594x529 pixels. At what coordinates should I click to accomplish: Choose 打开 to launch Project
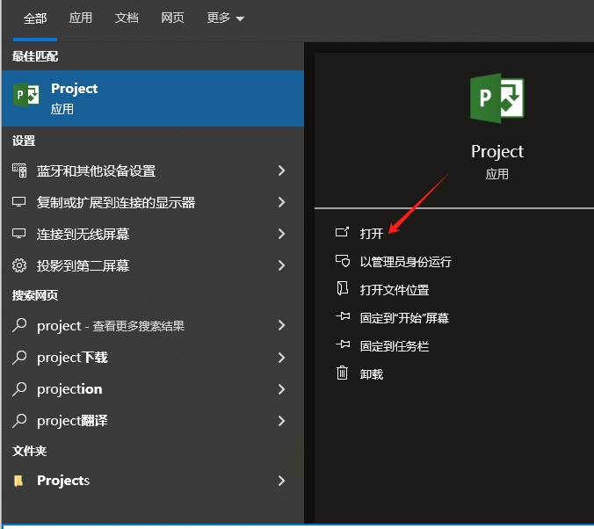point(372,233)
